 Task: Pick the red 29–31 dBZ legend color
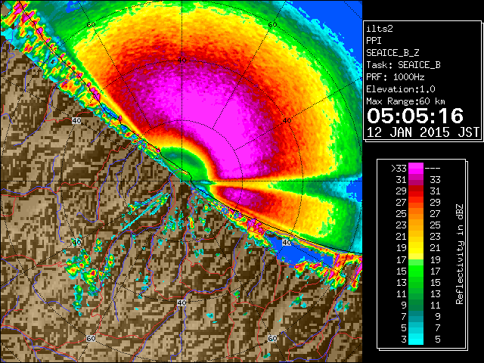pos(416,191)
